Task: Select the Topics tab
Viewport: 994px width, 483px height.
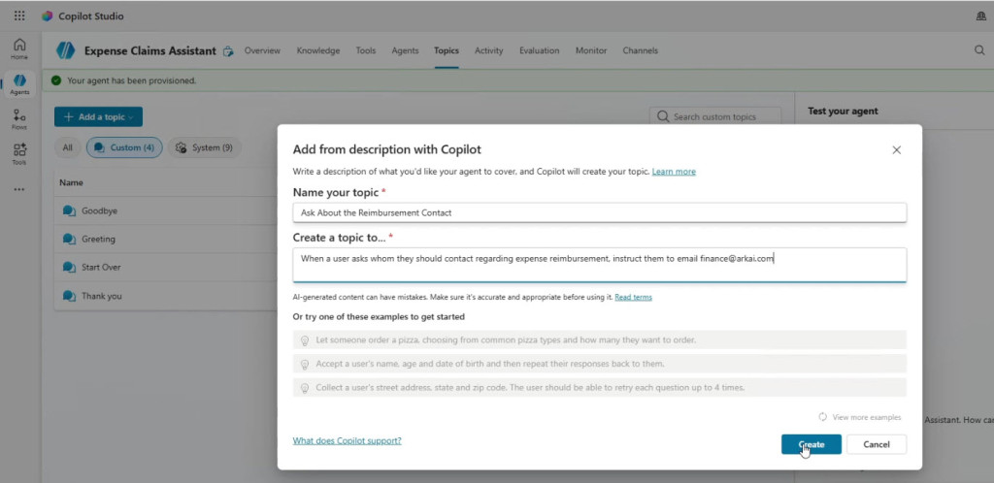Action: [447, 50]
